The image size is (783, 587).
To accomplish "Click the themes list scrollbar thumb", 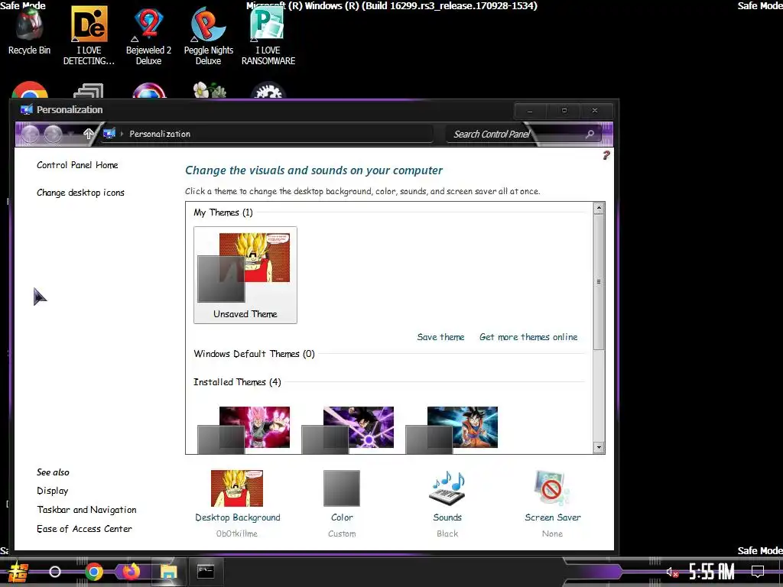I will [x=599, y=282].
